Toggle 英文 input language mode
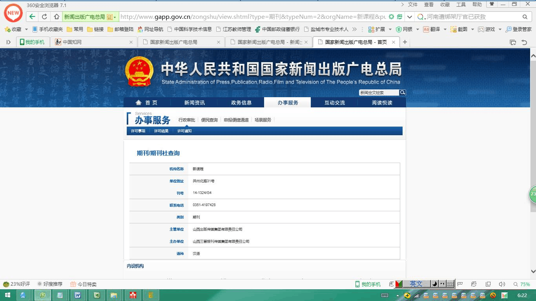This screenshot has height=301, width=536. 416,284
